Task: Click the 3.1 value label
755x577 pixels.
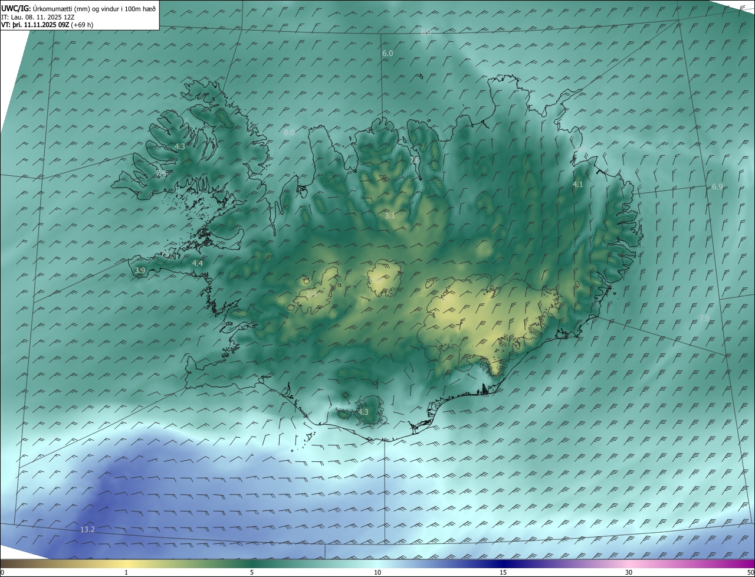Action: point(390,216)
